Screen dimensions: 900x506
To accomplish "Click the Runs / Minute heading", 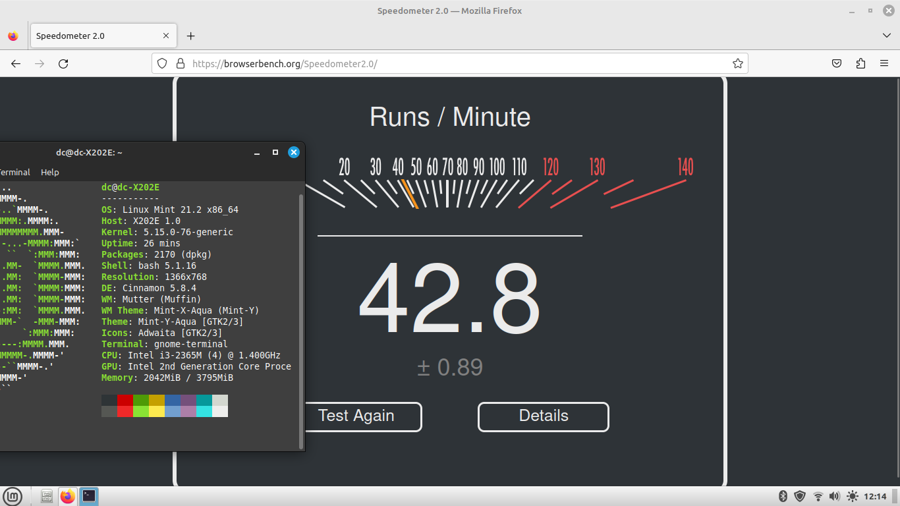I will (450, 117).
